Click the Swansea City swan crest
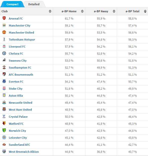The image size is (148, 156). pyautogui.click(x=4, y=60)
